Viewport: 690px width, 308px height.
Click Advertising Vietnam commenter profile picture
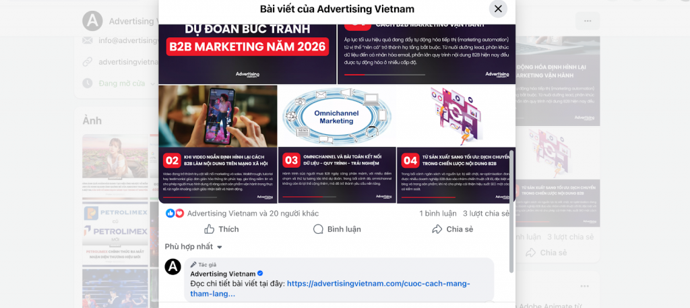tap(173, 267)
